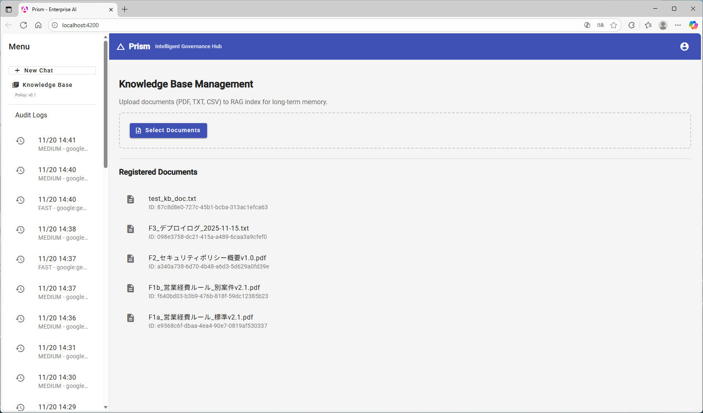Image resolution: width=703 pixels, height=413 pixels.
Task: Start a New Chat
Action: pyautogui.click(x=52, y=70)
